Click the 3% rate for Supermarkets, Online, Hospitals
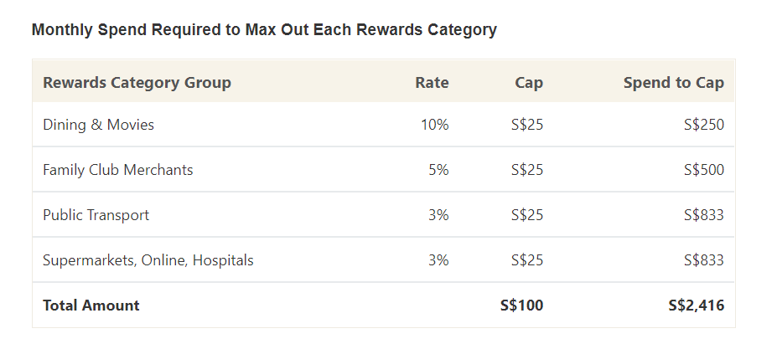This screenshot has height=344, width=777. coord(438,260)
